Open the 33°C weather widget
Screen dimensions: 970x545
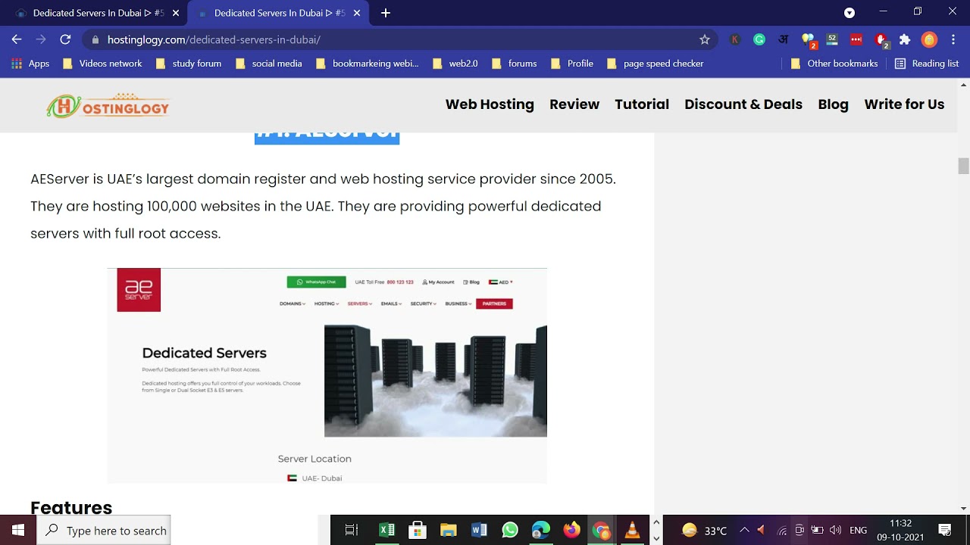click(705, 530)
